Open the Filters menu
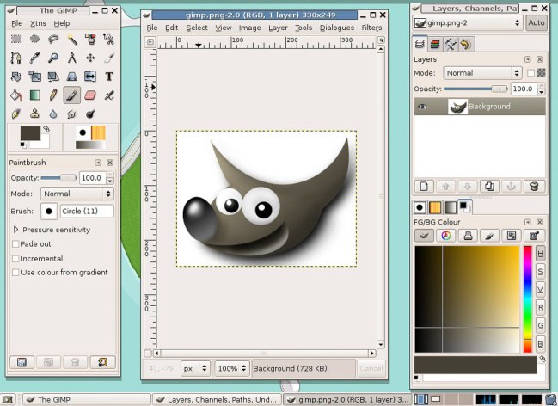The width and height of the screenshot is (558, 406). [371, 28]
